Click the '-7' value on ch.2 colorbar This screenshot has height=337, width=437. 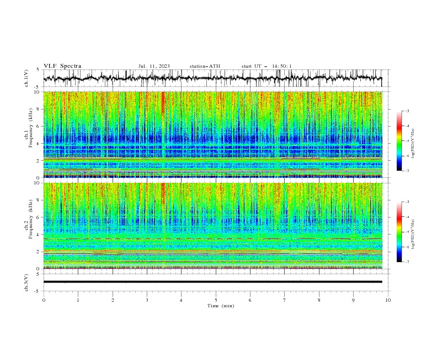[x=407, y=262]
